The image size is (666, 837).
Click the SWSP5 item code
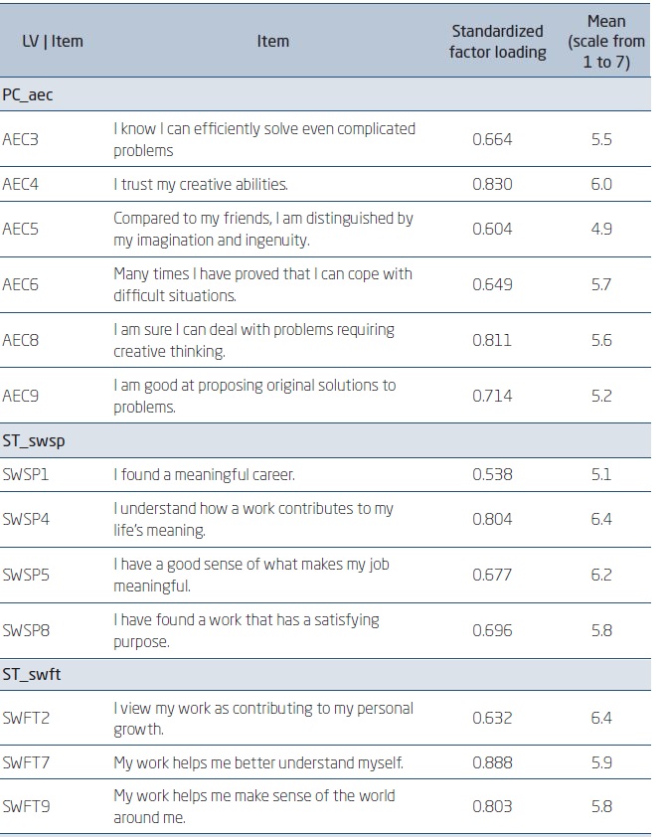click(x=26, y=575)
